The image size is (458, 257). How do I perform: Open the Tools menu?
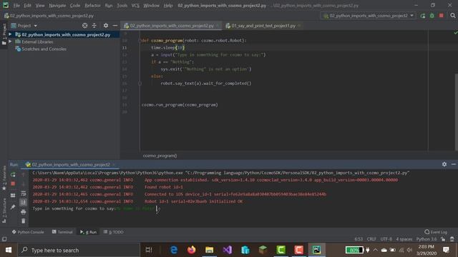pyautogui.click(x=122, y=6)
